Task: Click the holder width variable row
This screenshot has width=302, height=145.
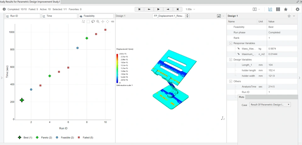Action: (262, 76)
